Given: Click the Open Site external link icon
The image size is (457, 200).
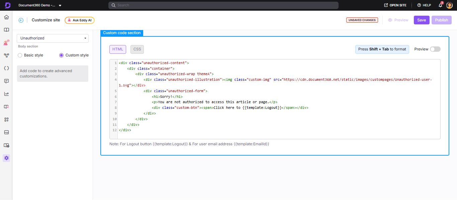Looking at the screenshot, I should point(386,5).
